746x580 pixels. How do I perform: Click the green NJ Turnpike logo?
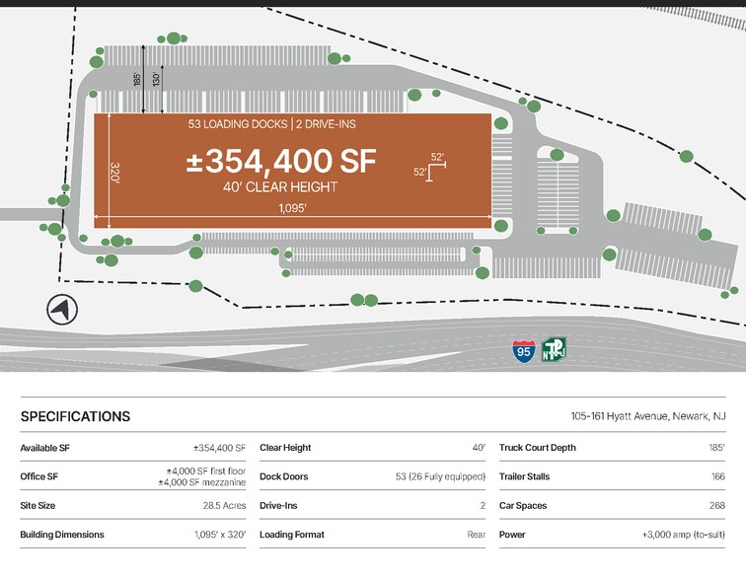coord(554,350)
